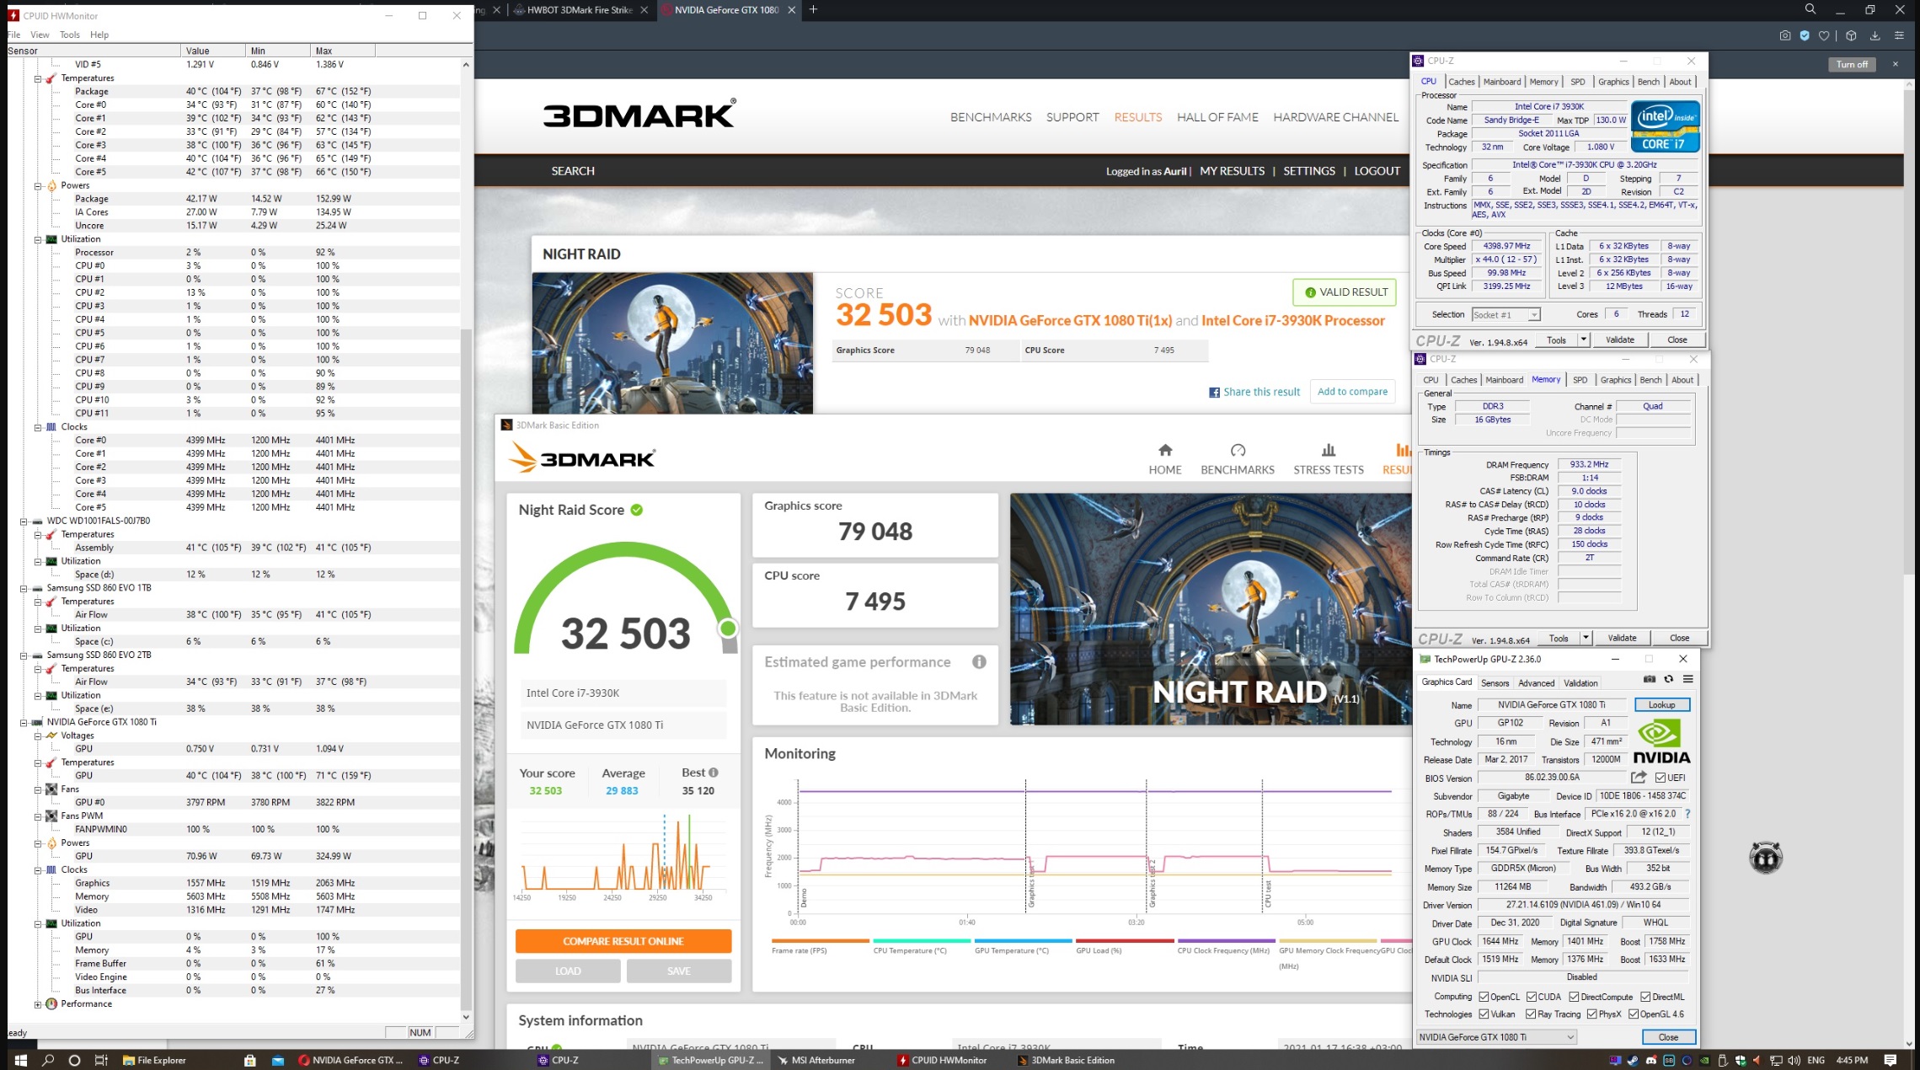Click info icon beside Estimated game performance
The image size is (1920, 1070).
coord(979,662)
